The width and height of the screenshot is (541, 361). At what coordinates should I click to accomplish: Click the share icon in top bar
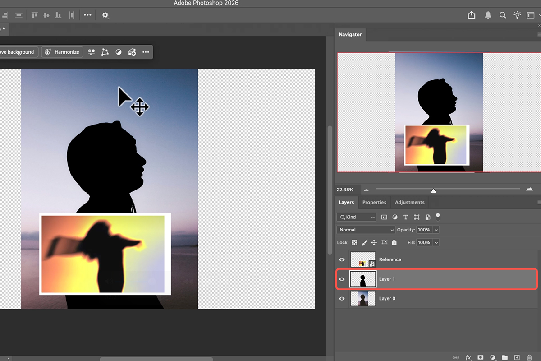point(472,15)
